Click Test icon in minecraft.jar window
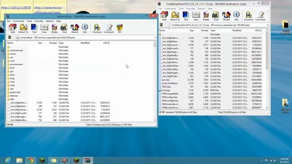This screenshot has width=292, height=164. pyautogui.click(x=34, y=28)
